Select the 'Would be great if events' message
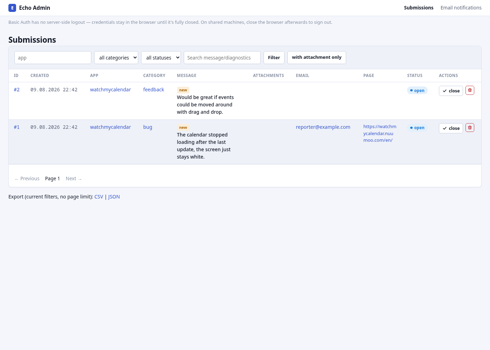 (x=205, y=105)
